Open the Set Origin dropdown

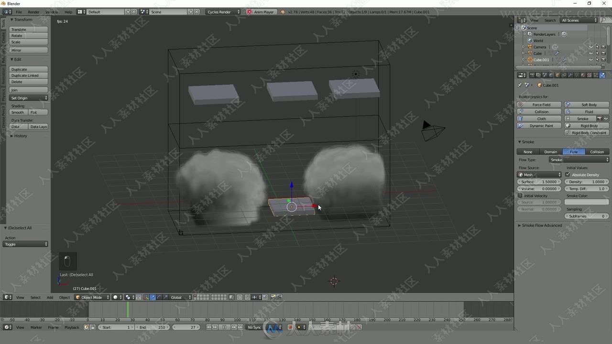pyautogui.click(x=29, y=98)
